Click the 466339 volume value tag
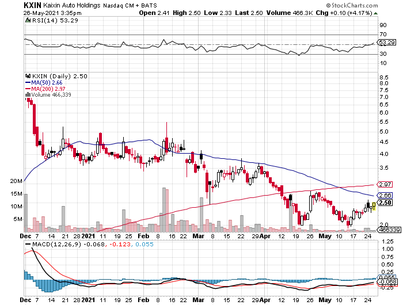 pyautogui.click(x=390, y=230)
